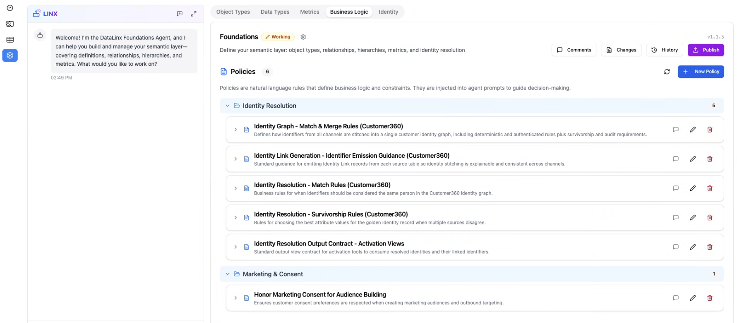Switch to the Object Types tab
The height and width of the screenshot is (323, 737).
point(233,12)
